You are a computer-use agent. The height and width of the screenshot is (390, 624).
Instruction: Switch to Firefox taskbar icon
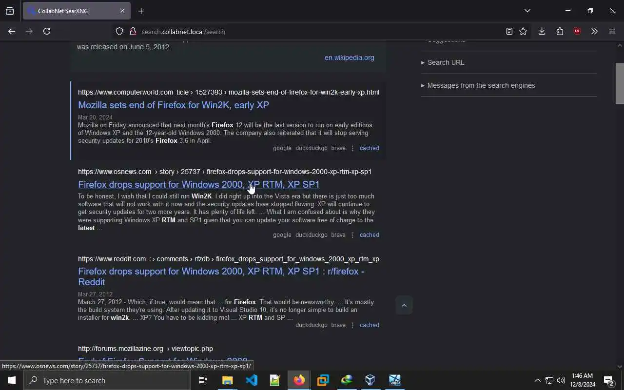299,380
